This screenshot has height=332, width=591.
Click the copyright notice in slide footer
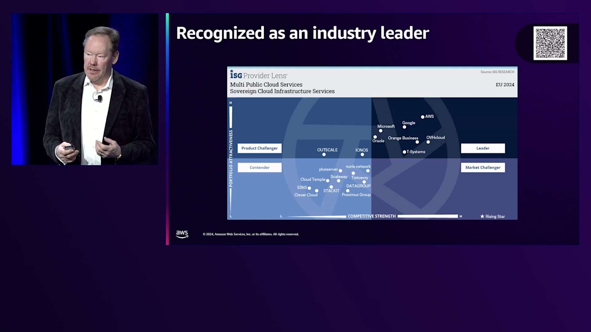tap(251, 234)
